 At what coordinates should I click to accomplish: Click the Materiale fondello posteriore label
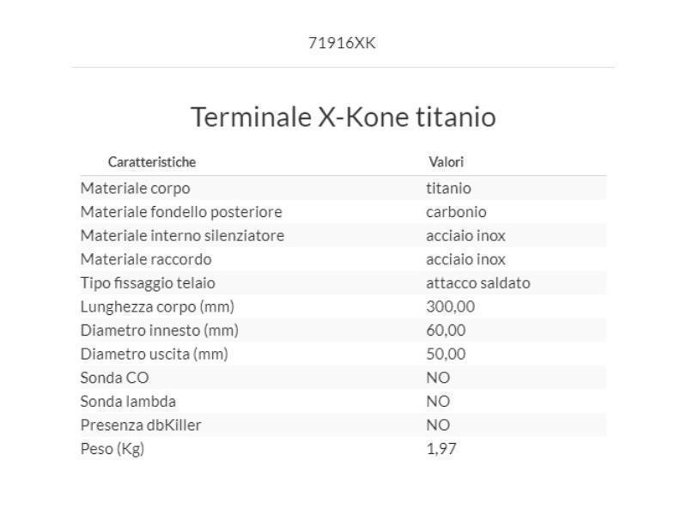[x=181, y=212]
